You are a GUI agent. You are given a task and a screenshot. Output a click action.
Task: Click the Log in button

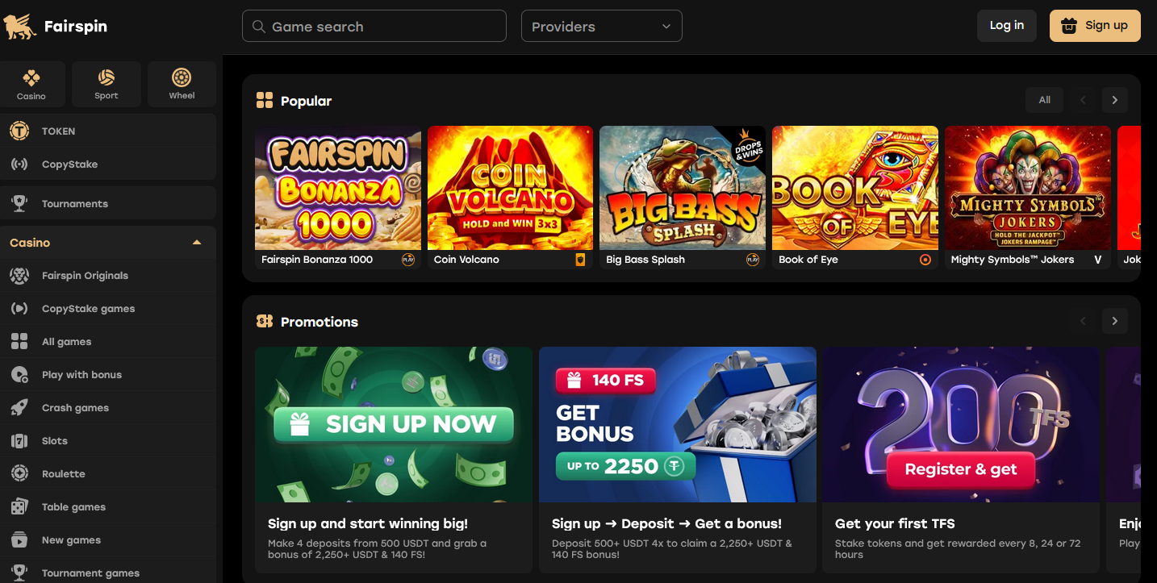1007,26
